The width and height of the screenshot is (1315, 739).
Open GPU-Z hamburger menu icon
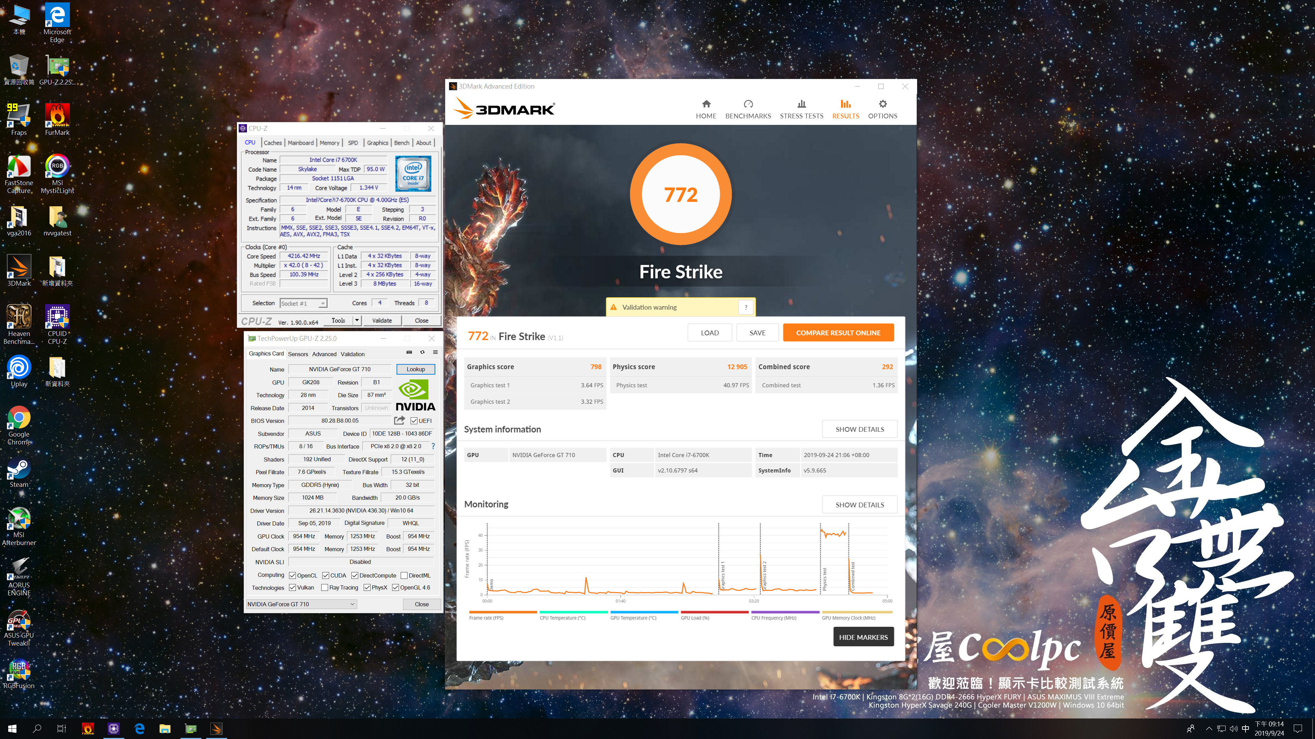(x=436, y=352)
